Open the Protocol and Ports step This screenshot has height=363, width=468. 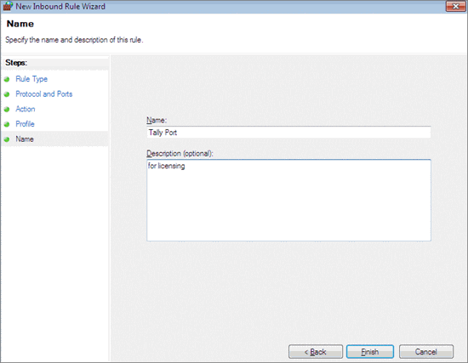44,94
